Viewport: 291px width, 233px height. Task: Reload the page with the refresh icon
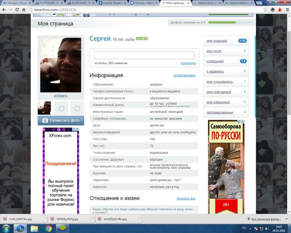click(x=17, y=10)
